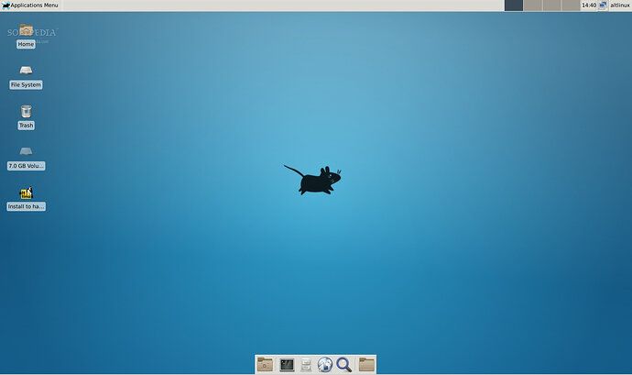Switch to the third workspace
This screenshot has height=375, width=632.
click(551, 6)
